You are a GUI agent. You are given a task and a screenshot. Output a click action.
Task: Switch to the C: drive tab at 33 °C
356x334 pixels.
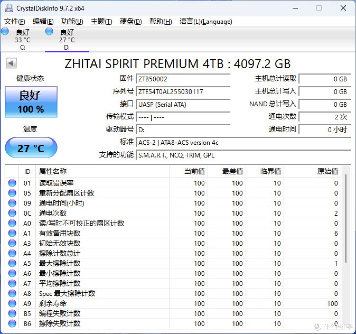22,39
